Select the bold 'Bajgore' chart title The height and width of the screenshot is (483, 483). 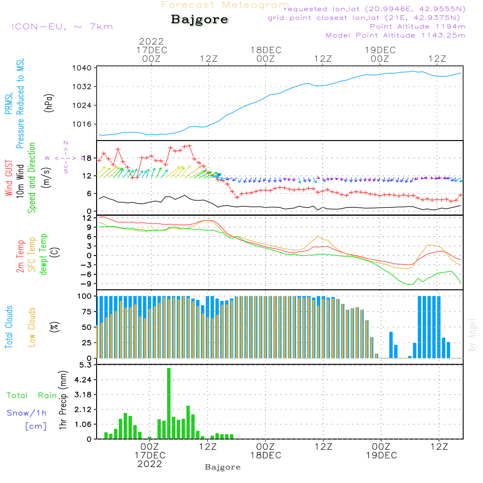(x=199, y=20)
